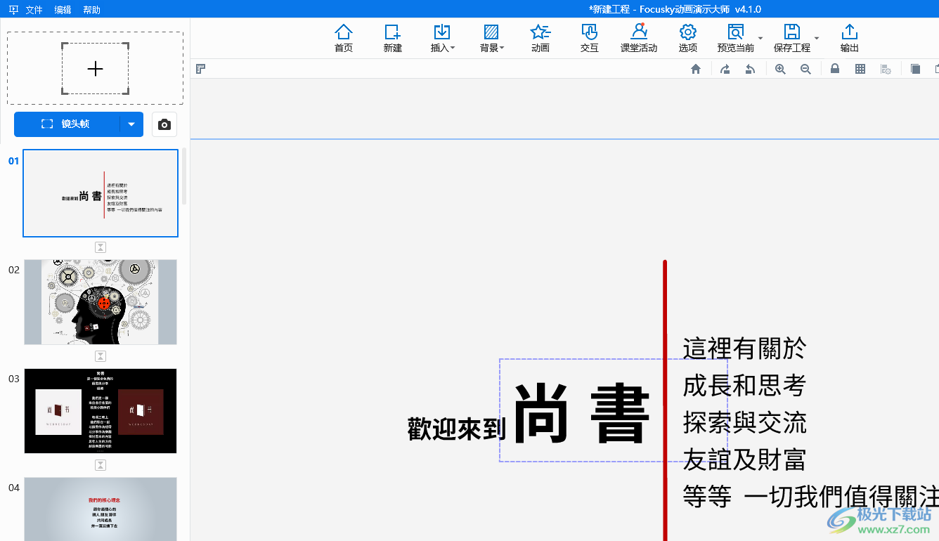Open 课堂活动 classroom activity
The image size is (939, 541).
point(639,38)
